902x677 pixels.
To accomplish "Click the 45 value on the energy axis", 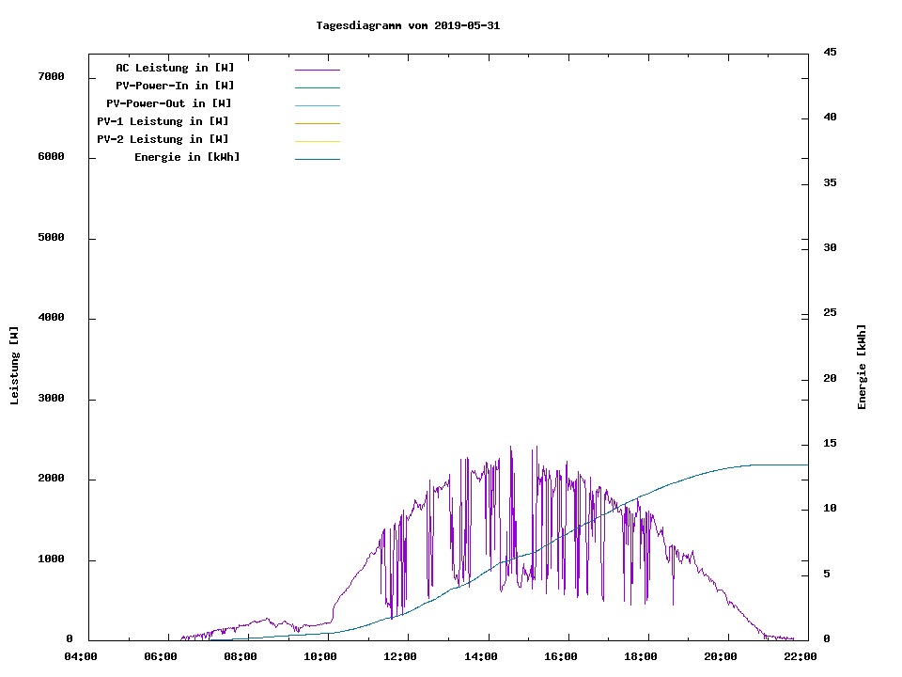I will point(830,53).
